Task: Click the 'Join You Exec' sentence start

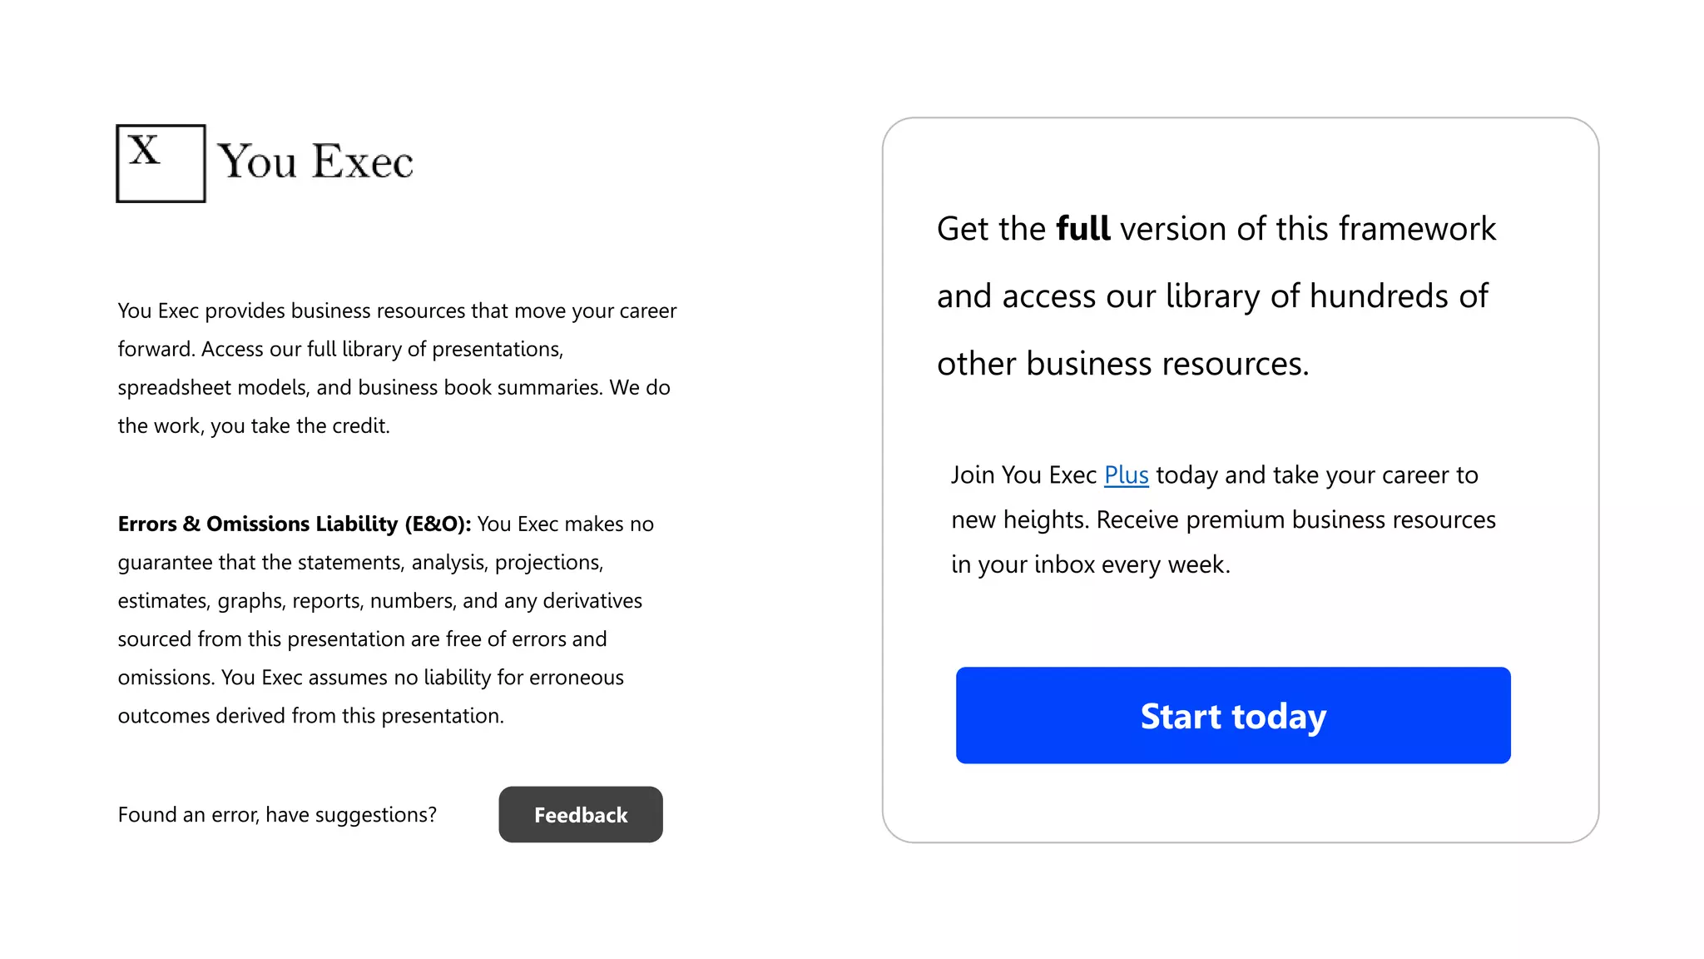Action: coord(1024,475)
